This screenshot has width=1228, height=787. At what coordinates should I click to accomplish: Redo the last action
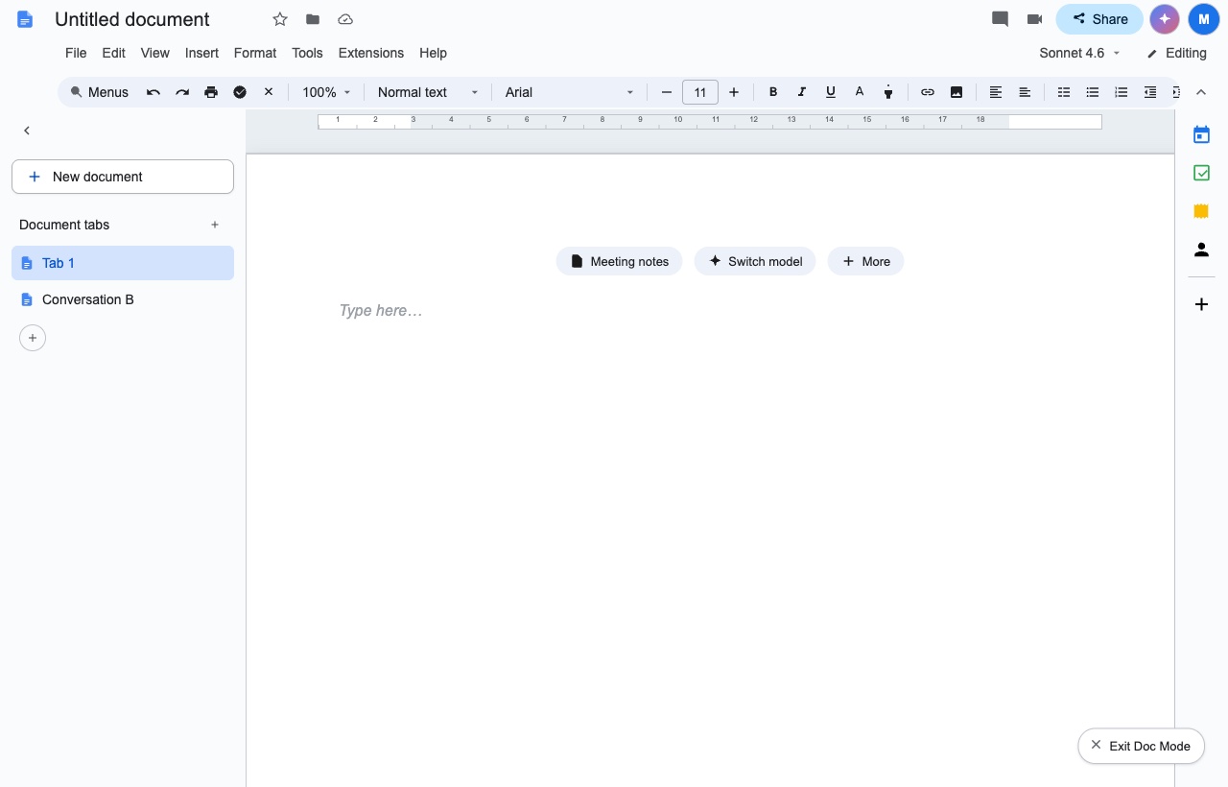(182, 92)
